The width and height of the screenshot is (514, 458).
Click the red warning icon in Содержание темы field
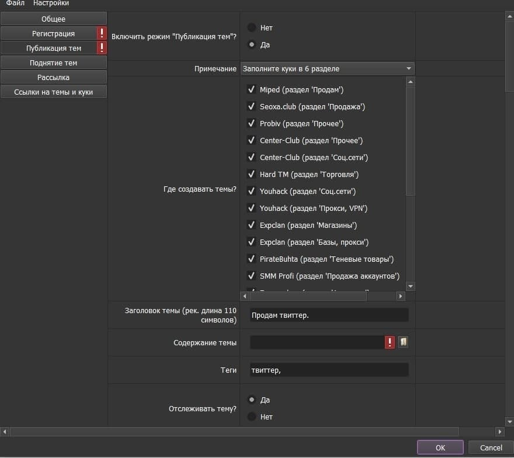click(390, 342)
